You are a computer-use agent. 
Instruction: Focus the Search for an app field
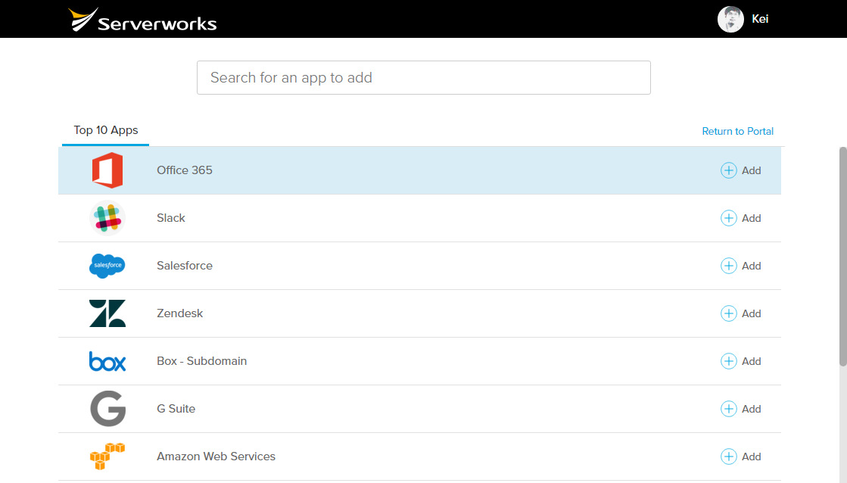(424, 78)
